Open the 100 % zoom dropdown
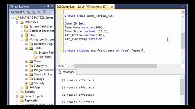 [69, 66]
